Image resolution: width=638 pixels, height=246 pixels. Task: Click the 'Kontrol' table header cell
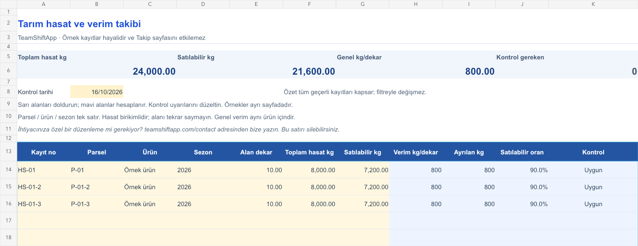pos(593,152)
